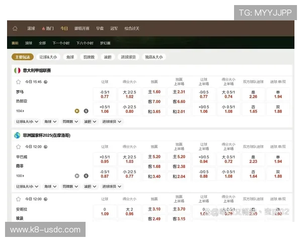Switch to 下六个小时 sub-tab

85,43
